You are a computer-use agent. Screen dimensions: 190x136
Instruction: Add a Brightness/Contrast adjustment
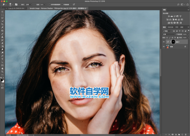click(x=169, y=16)
